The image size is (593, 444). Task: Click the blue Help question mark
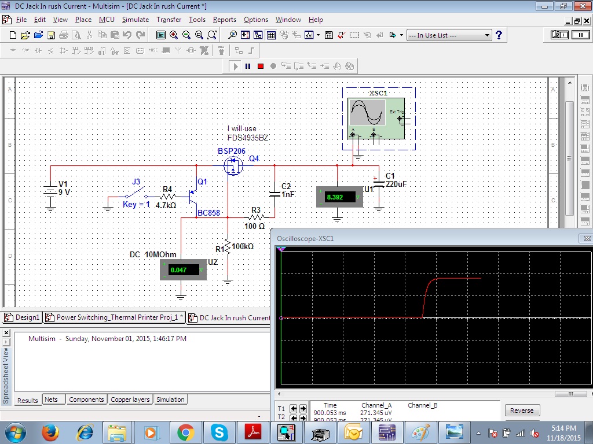pos(499,35)
